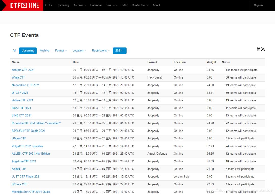Open the RSS feed icon

coord(263,49)
